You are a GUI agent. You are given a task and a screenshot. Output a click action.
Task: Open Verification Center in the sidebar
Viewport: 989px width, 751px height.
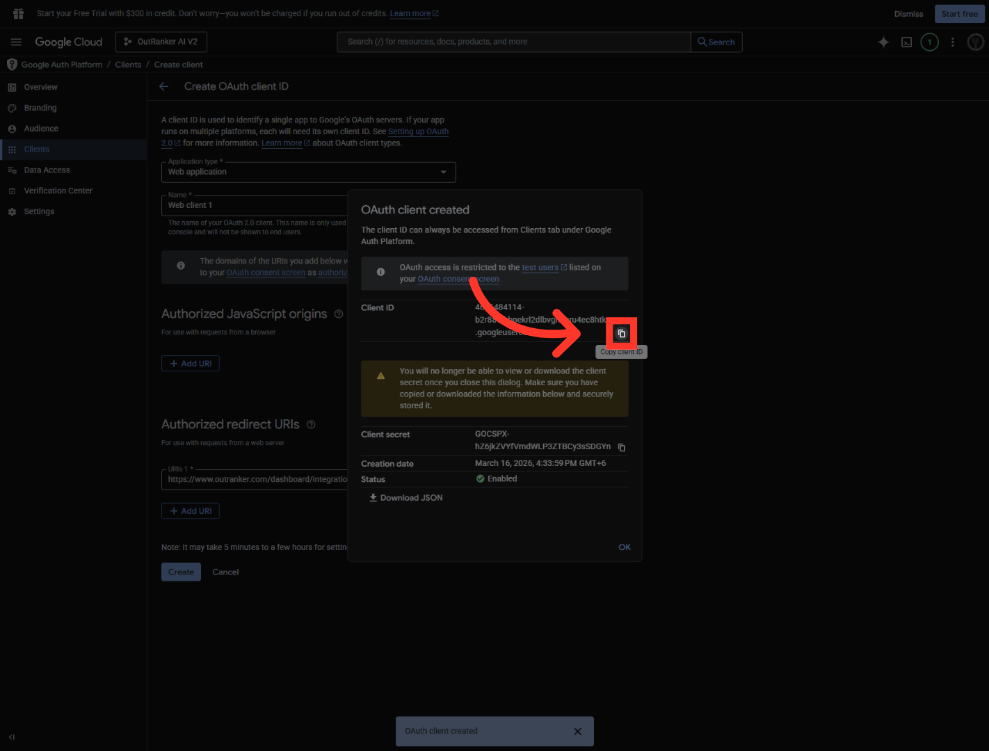click(58, 191)
